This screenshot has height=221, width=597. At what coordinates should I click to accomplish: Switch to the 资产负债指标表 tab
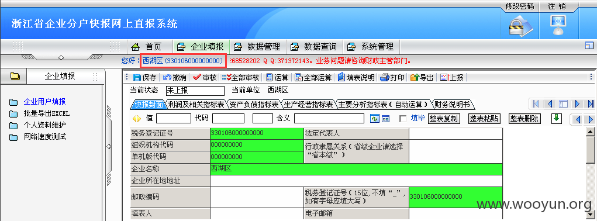[x=254, y=104]
